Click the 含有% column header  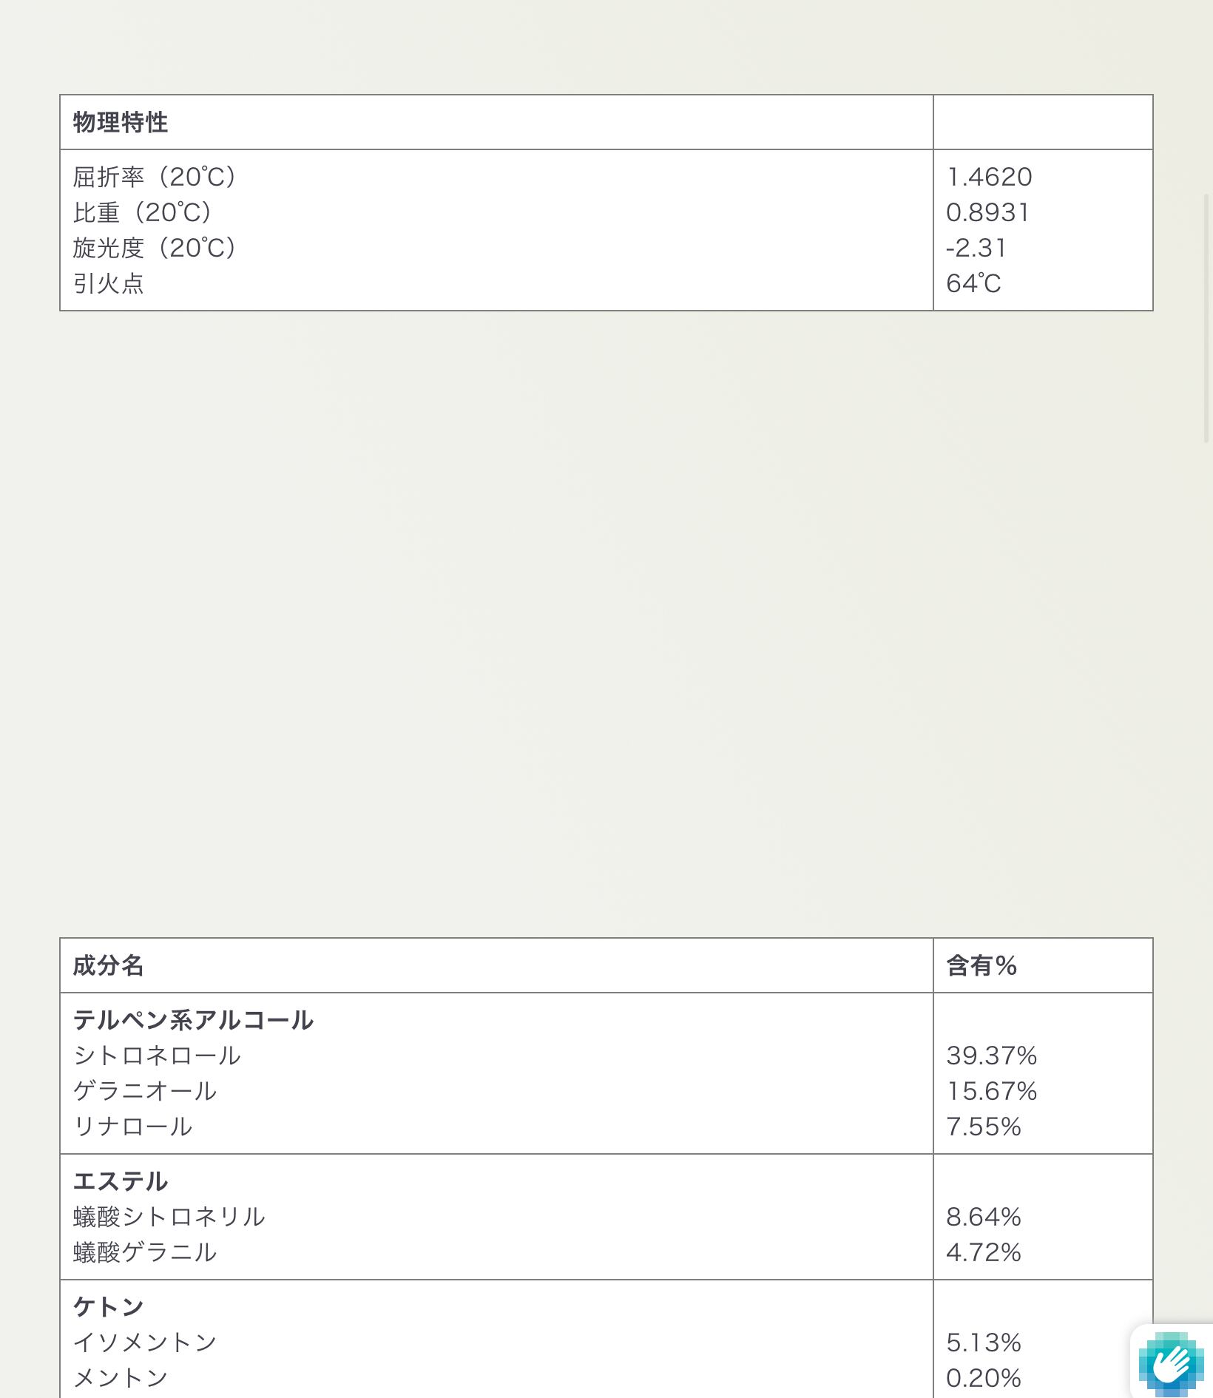(981, 966)
